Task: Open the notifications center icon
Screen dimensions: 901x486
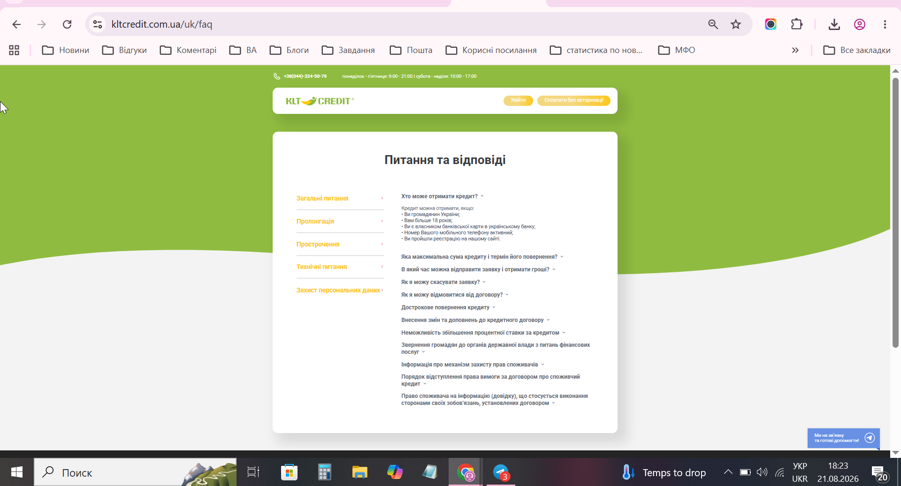Action: click(x=879, y=473)
